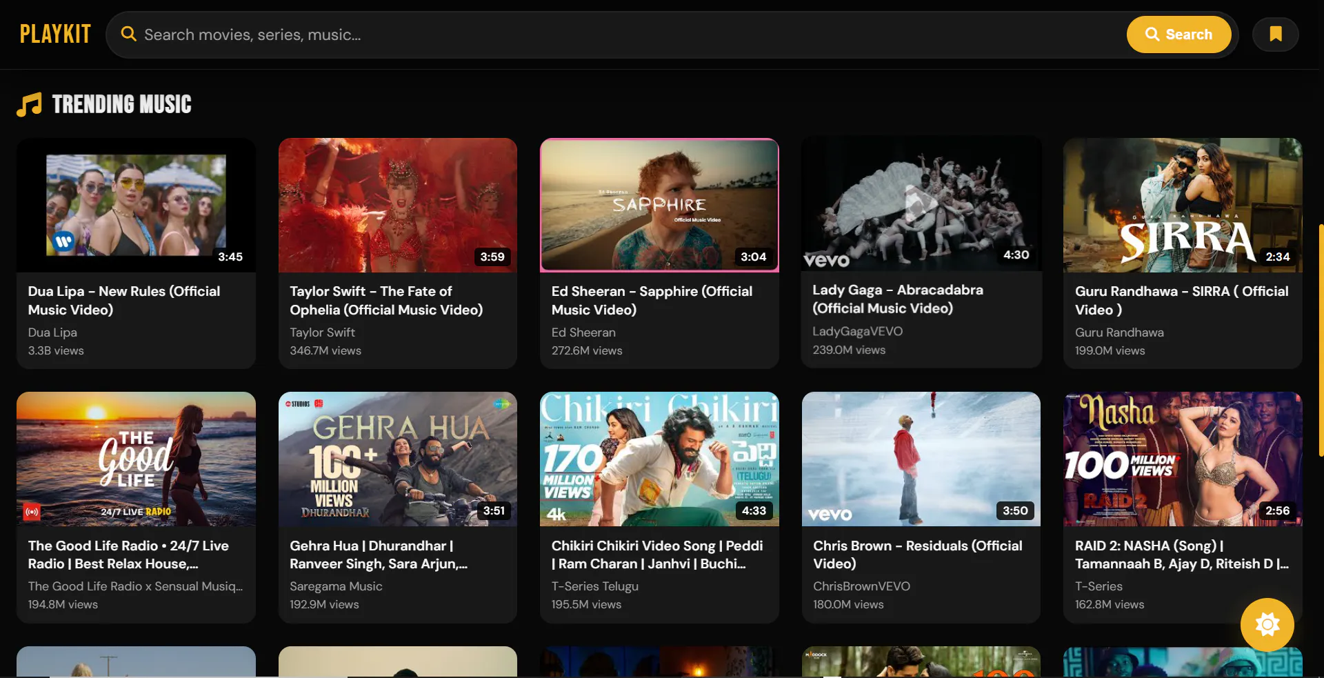Select Ed Sheeran Sapphire video thumbnail
Screen dimensions: 1324x678
coord(659,205)
